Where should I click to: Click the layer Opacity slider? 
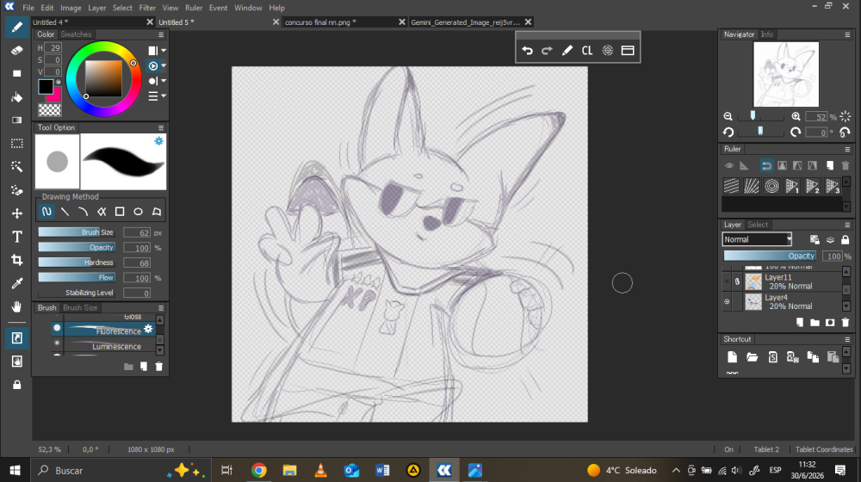769,256
